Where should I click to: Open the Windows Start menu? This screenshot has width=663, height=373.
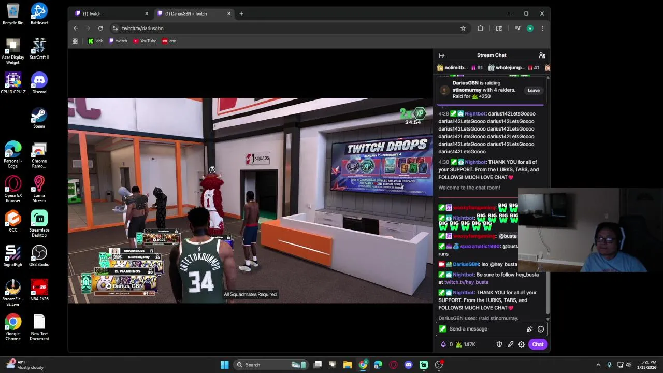pyautogui.click(x=225, y=365)
